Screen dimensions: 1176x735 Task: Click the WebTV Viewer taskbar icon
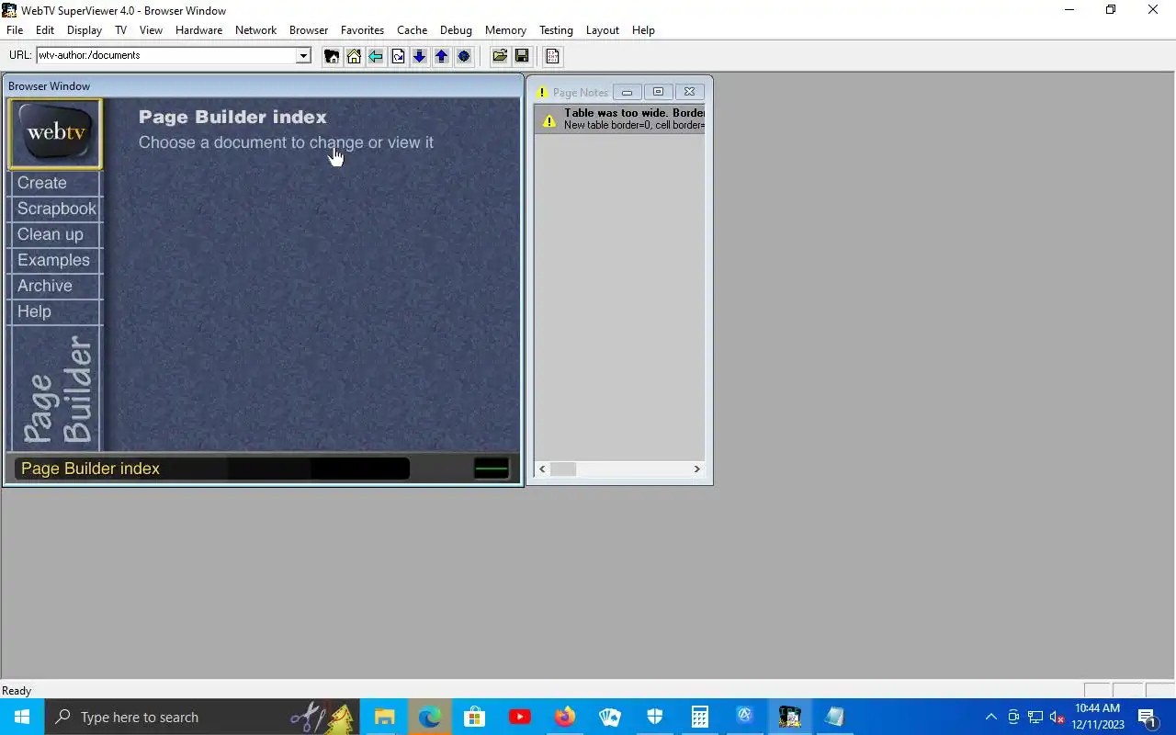790,717
